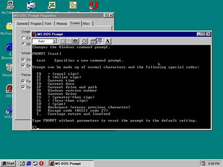This screenshot has height=167, width=223.
Task: Click the ? help button in Properties dialog
Action: tap(106, 16)
